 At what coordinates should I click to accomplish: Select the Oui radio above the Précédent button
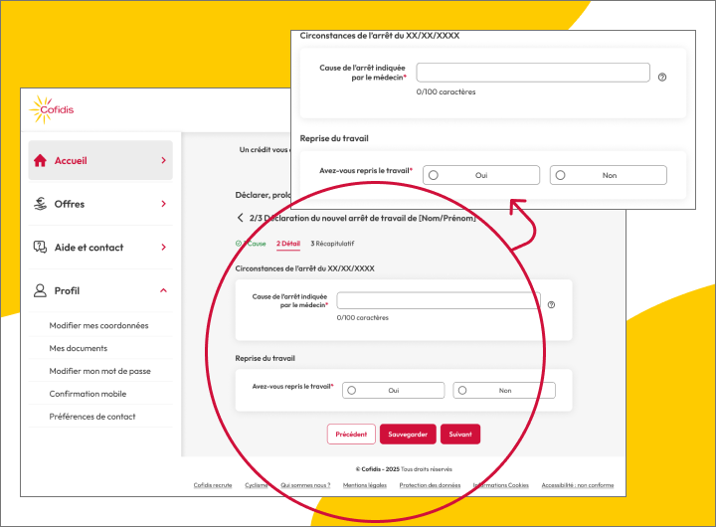(x=352, y=391)
